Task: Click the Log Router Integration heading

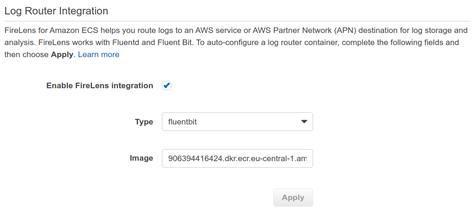Action: (56, 11)
